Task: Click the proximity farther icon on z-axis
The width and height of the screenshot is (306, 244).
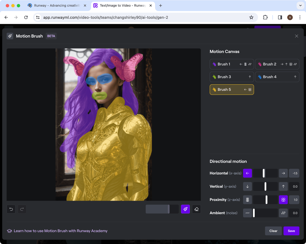Action: coord(248,200)
